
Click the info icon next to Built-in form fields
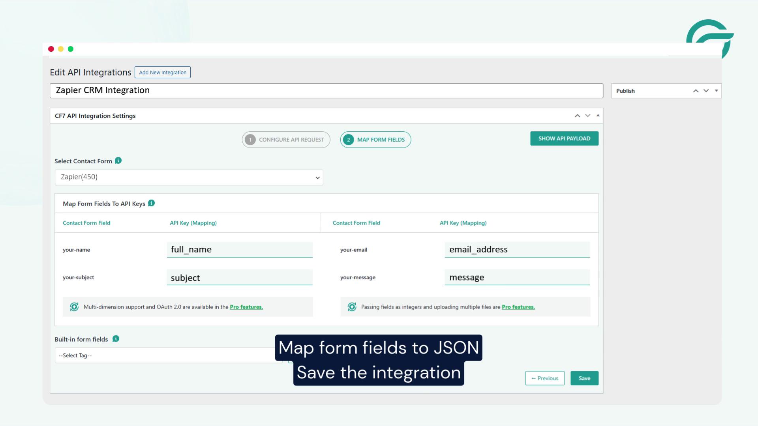pos(116,339)
